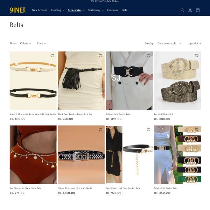Open the Sale link
This screenshot has width=210, height=210.
[x=125, y=10]
